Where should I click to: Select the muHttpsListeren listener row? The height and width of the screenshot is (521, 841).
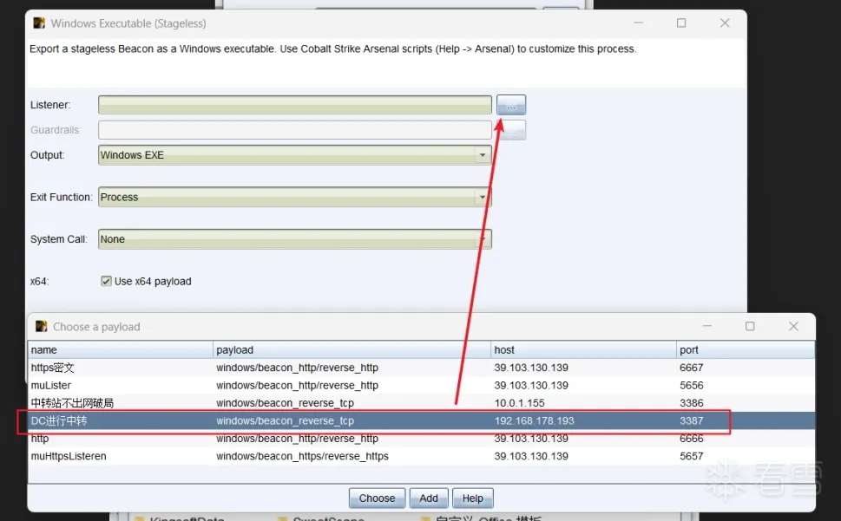tap(421, 456)
